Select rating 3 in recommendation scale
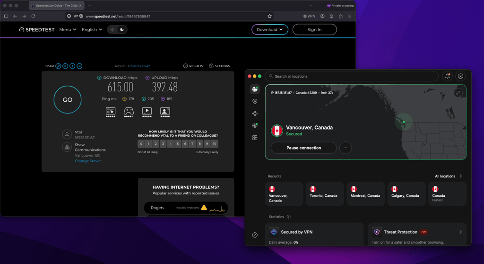This screenshot has width=484, height=264. [163, 144]
